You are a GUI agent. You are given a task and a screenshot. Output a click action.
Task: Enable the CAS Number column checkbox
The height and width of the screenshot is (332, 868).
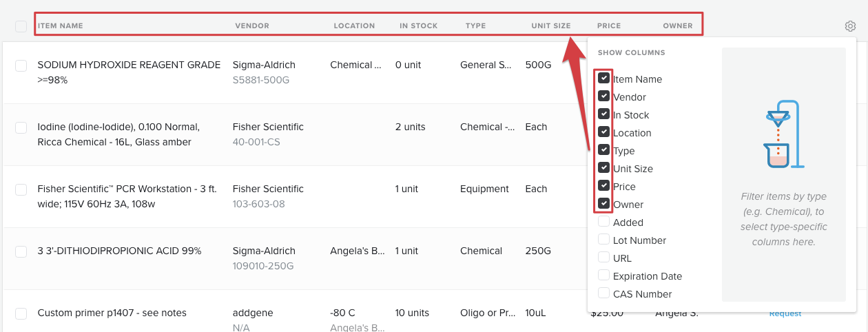point(604,293)
